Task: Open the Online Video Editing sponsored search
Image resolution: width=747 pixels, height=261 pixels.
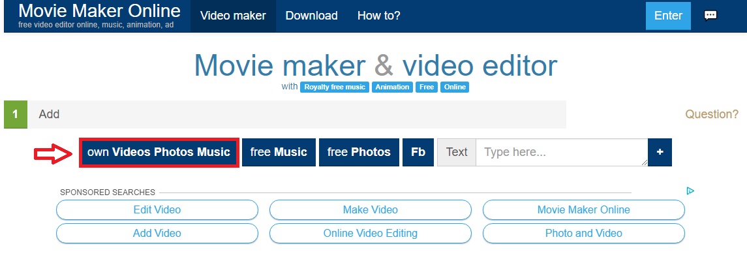Action: point(370,234)
